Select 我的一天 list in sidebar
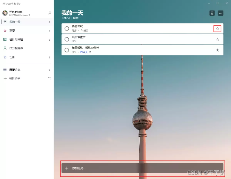 [x=27, y=22]
